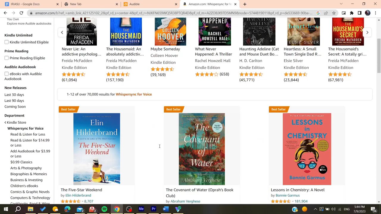
Task: Share this page via the share icon
Action: click(326, 13)
